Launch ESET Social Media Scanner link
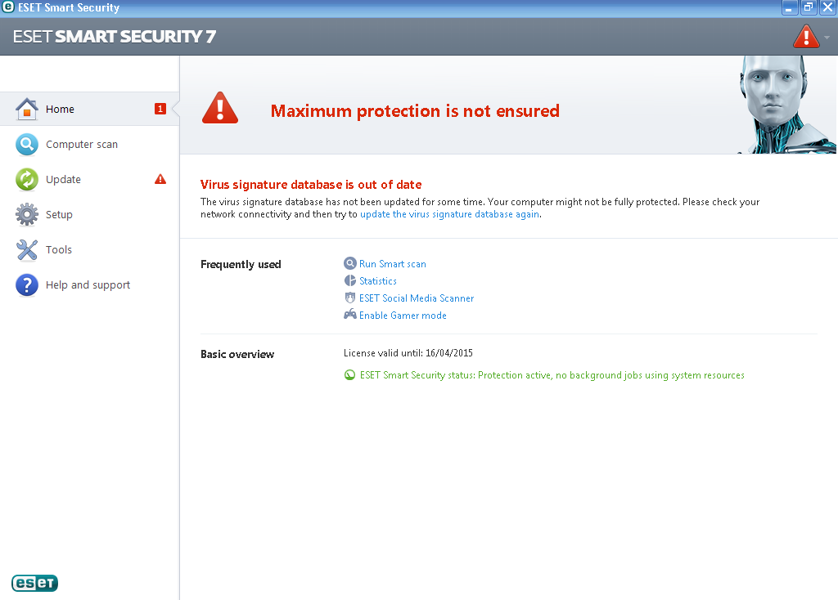Screen dimensions: 838x600 point(417,298)
